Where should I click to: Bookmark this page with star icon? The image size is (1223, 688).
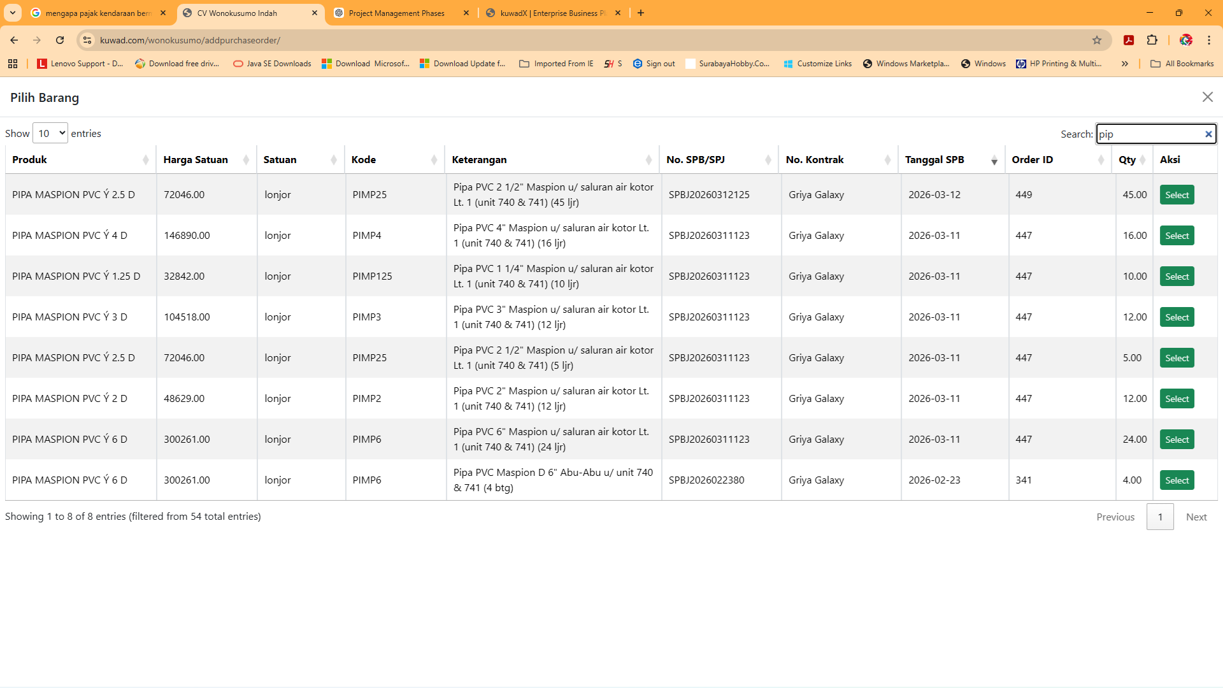[x=1097, y=40]
